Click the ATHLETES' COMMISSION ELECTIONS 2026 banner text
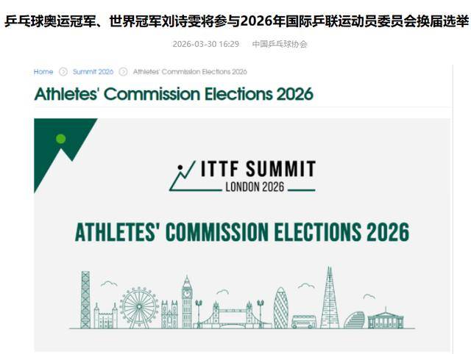The image size is (471, 354). (x=242, y=232)
